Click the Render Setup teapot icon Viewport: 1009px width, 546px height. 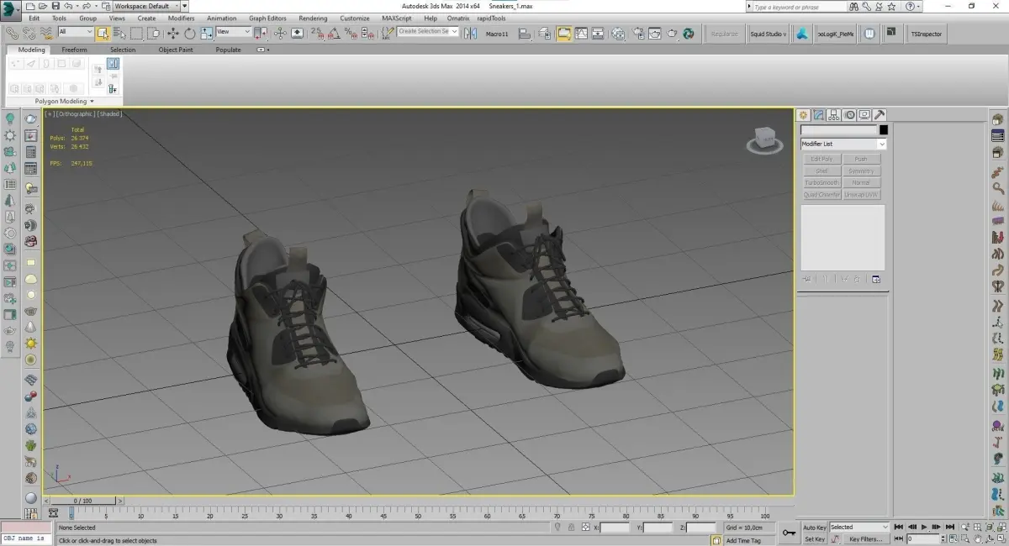[637, 34]
